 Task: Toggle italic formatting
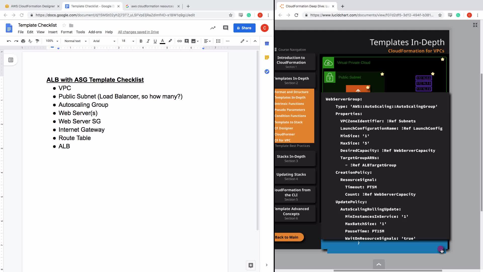coord(148,41)
